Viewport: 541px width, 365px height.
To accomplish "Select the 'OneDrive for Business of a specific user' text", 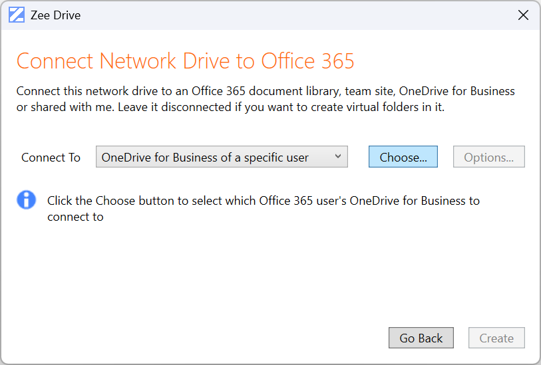I will click(x=205, y=158).
